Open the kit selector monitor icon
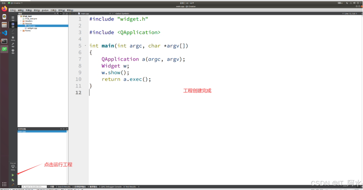This screenshot has height=190, width=363. [13, 166]
